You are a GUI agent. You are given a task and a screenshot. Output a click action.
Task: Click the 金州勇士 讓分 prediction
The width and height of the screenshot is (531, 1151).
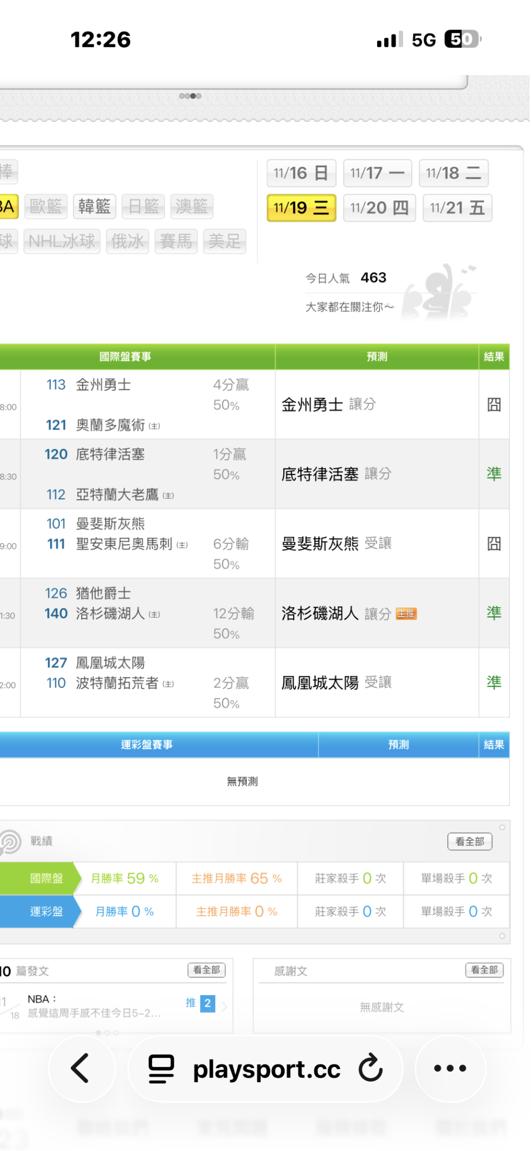click(x=329, y=404)
